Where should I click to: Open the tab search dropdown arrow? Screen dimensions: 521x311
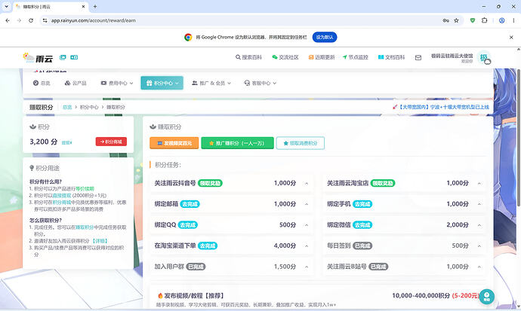click(6, 6)
